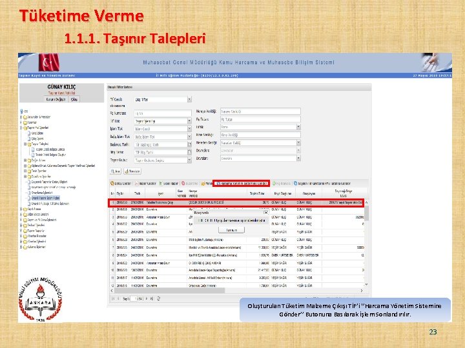The width and height of the screenshot is (465, 348).
Task: Expand the Genel Arama tree folder
Action: coord(21,209)
